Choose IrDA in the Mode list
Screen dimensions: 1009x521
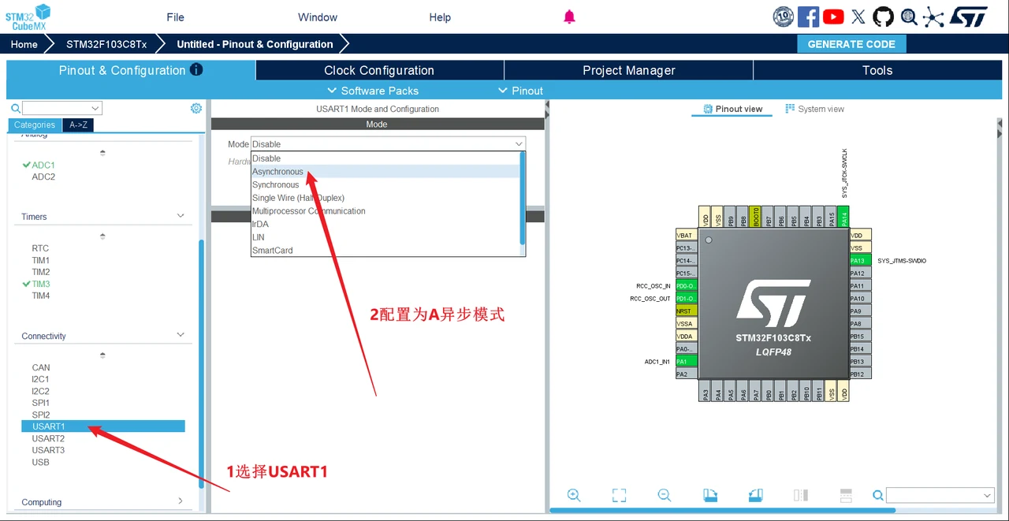click(385, 224)
